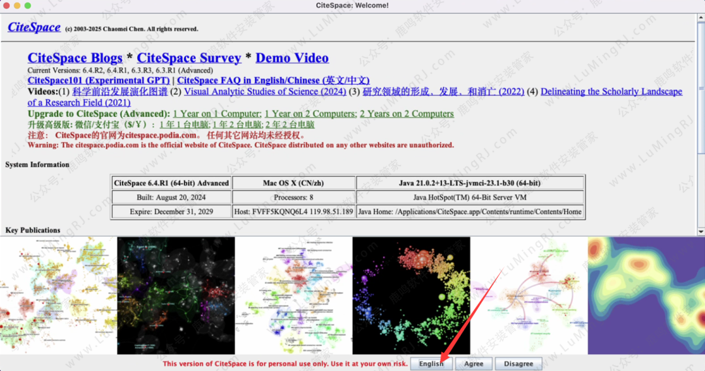Click the scrollbar up arrow
705x371 pixels.
(700, 18)
